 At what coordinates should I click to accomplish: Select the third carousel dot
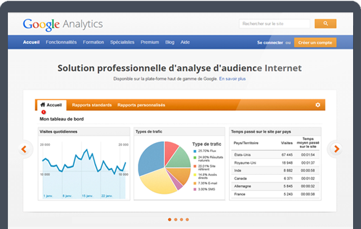[181, 219]
